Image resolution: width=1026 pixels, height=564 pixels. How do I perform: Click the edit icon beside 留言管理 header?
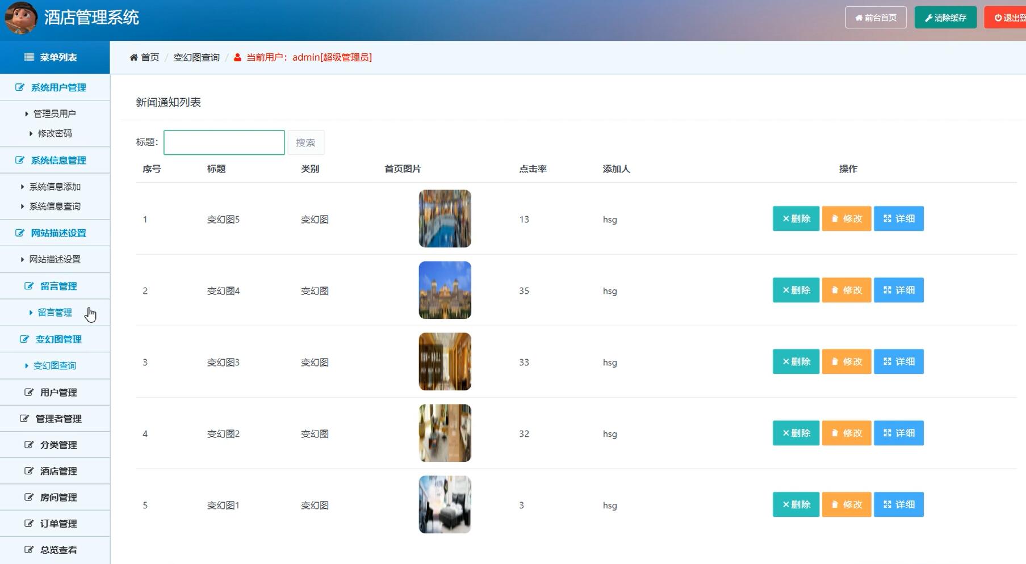[x=29, y=285]
